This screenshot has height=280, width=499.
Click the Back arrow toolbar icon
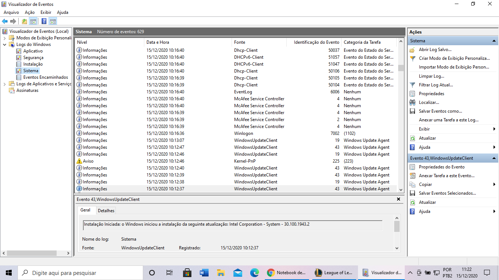[5, 21]
